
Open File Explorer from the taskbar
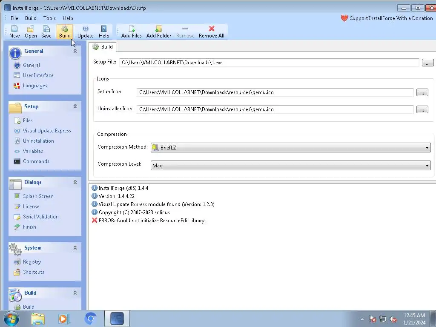(38, 318)
